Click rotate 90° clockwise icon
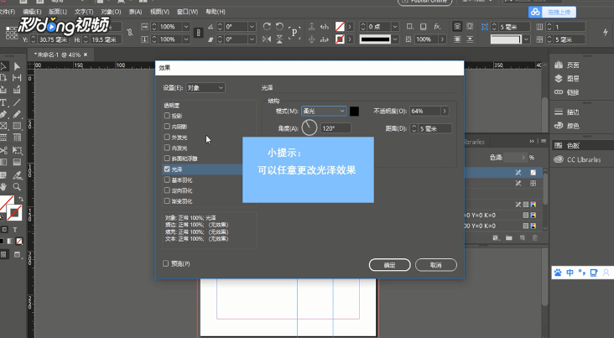 (x=267, y=26)
